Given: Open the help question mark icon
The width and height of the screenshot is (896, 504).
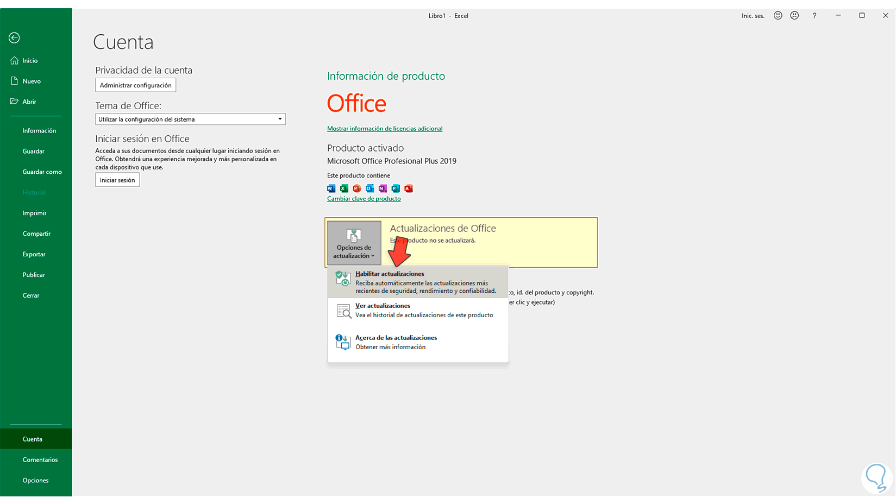Looking at the screenshot, I should pos(814,15).
